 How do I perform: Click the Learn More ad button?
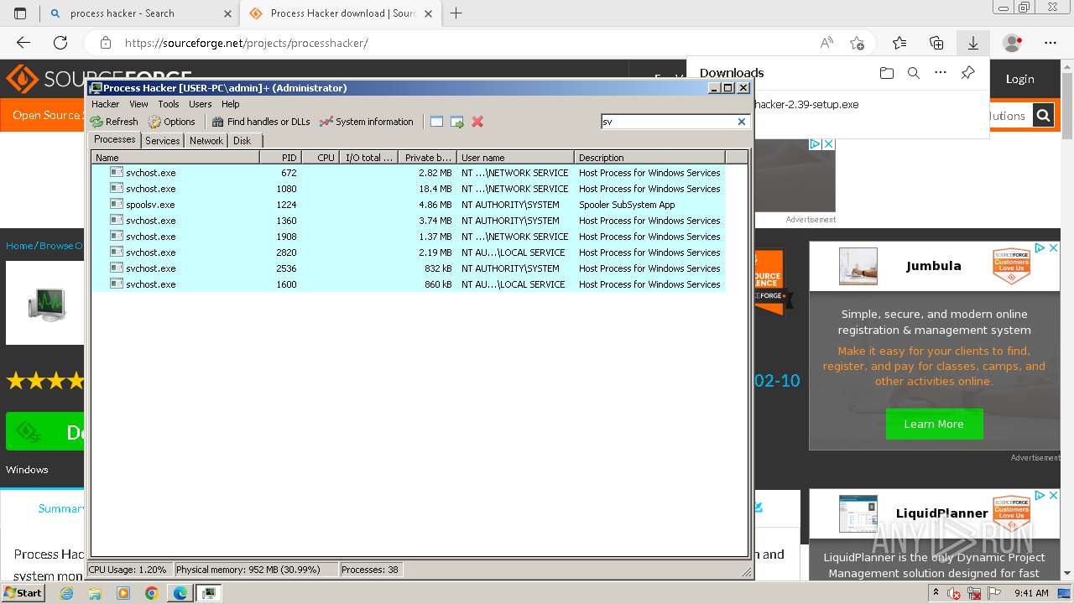[934, 424]
